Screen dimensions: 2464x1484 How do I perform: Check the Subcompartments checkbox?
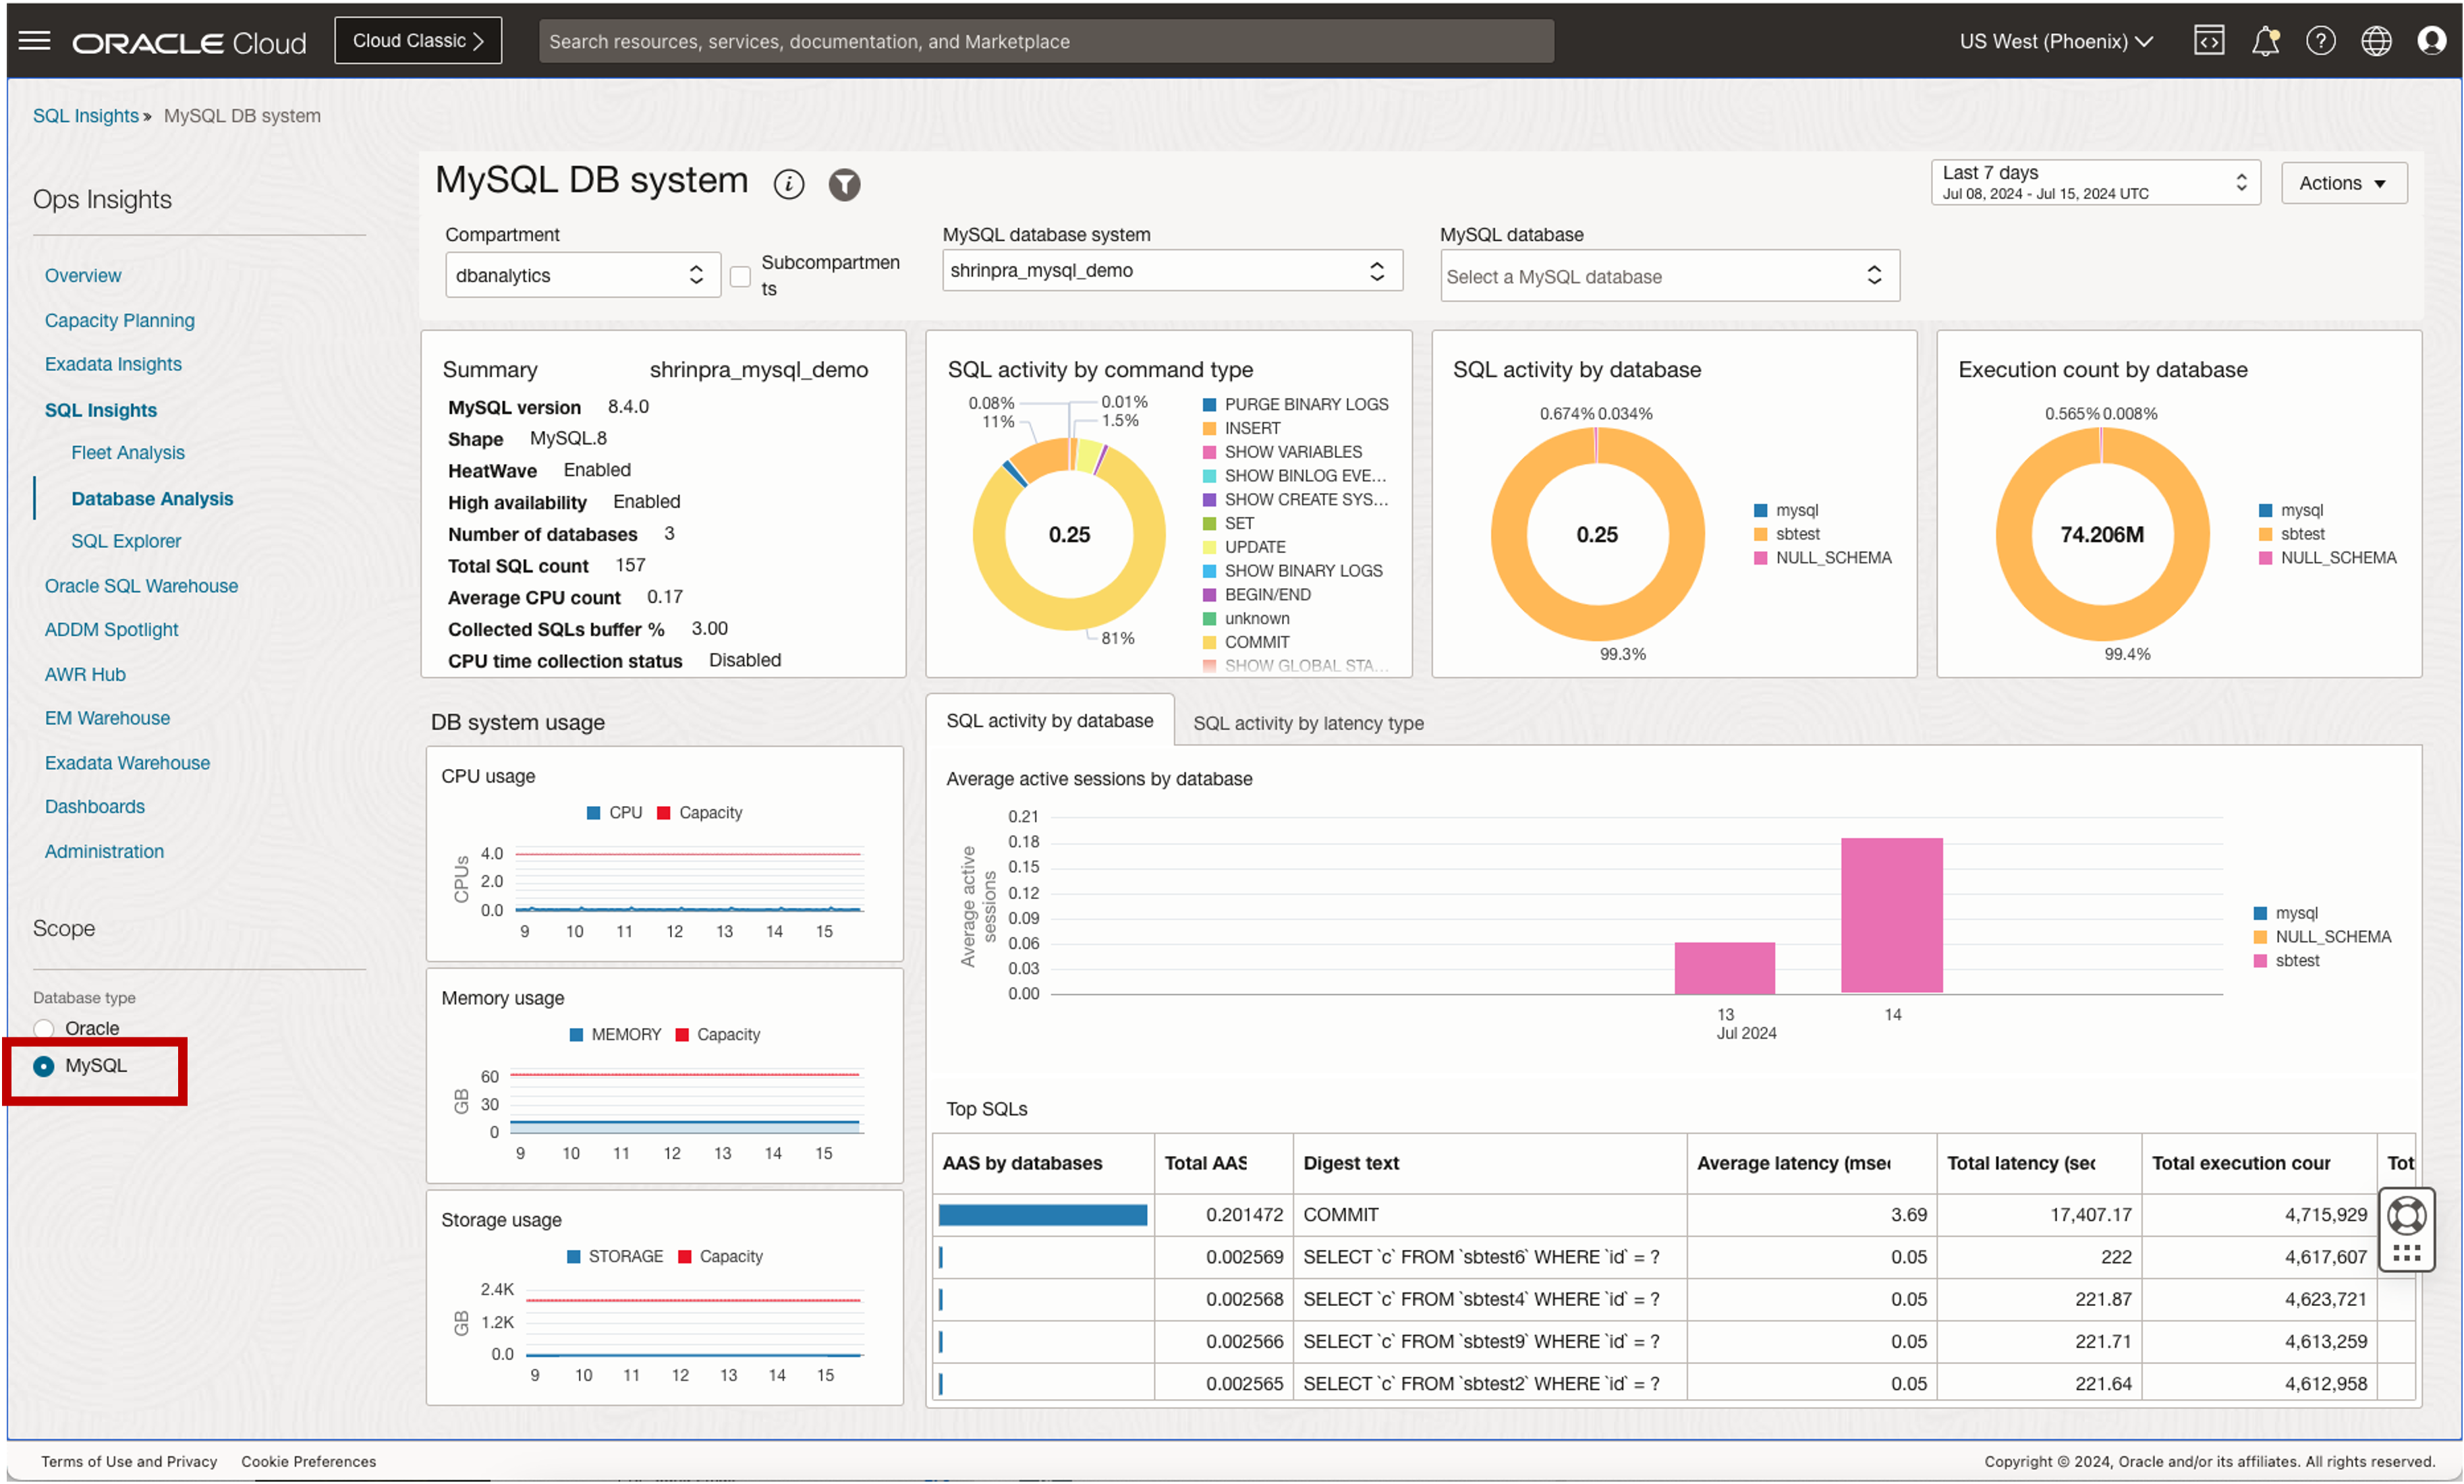(x=740, y=277)
